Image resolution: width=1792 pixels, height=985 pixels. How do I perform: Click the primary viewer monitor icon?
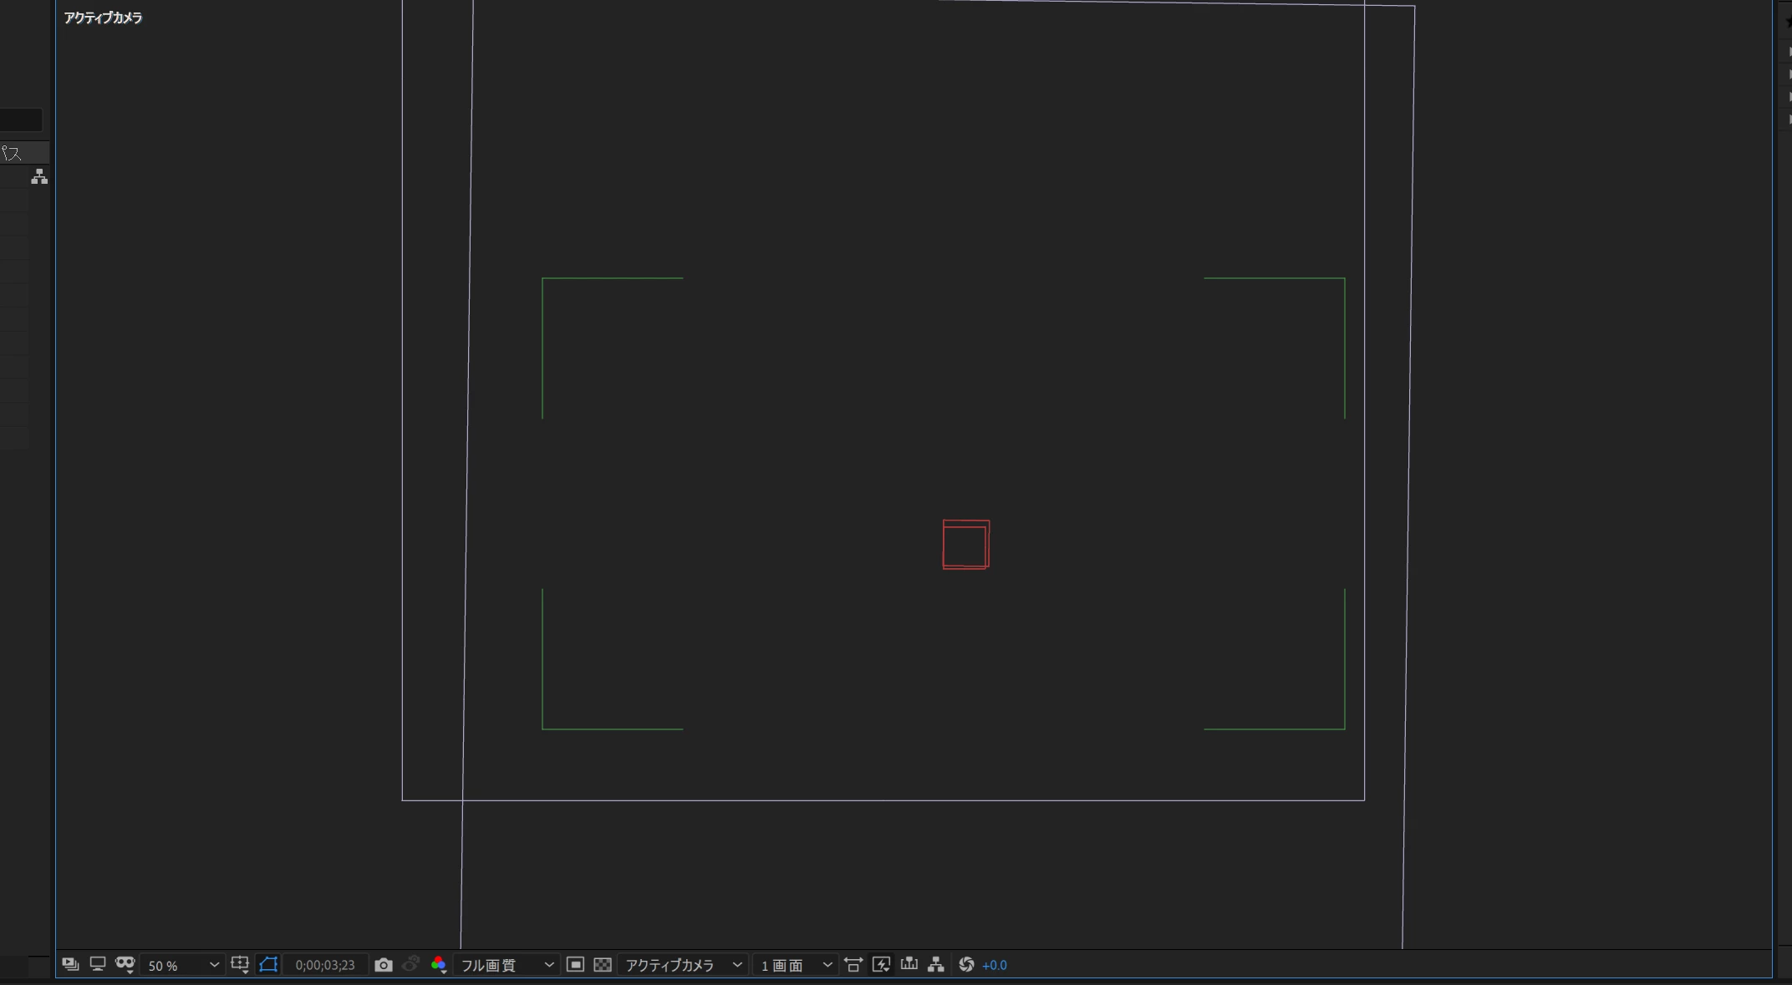pyautogui.click(x=98, y=964)
